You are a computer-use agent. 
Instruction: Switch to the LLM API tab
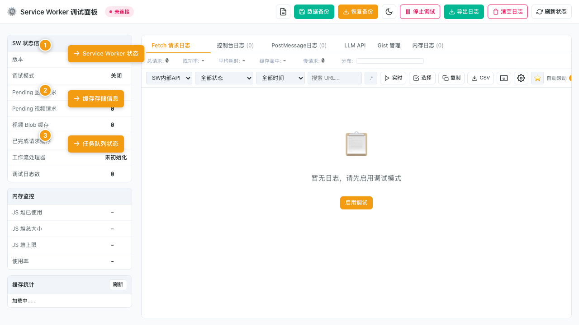click(x=355, y=45)
